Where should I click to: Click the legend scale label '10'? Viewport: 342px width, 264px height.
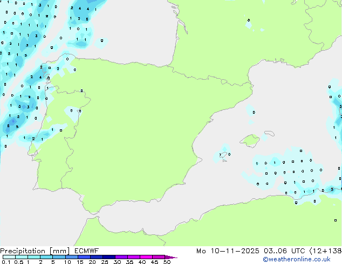67,262
